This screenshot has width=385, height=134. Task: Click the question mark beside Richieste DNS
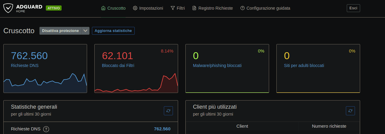pos(46,129)
